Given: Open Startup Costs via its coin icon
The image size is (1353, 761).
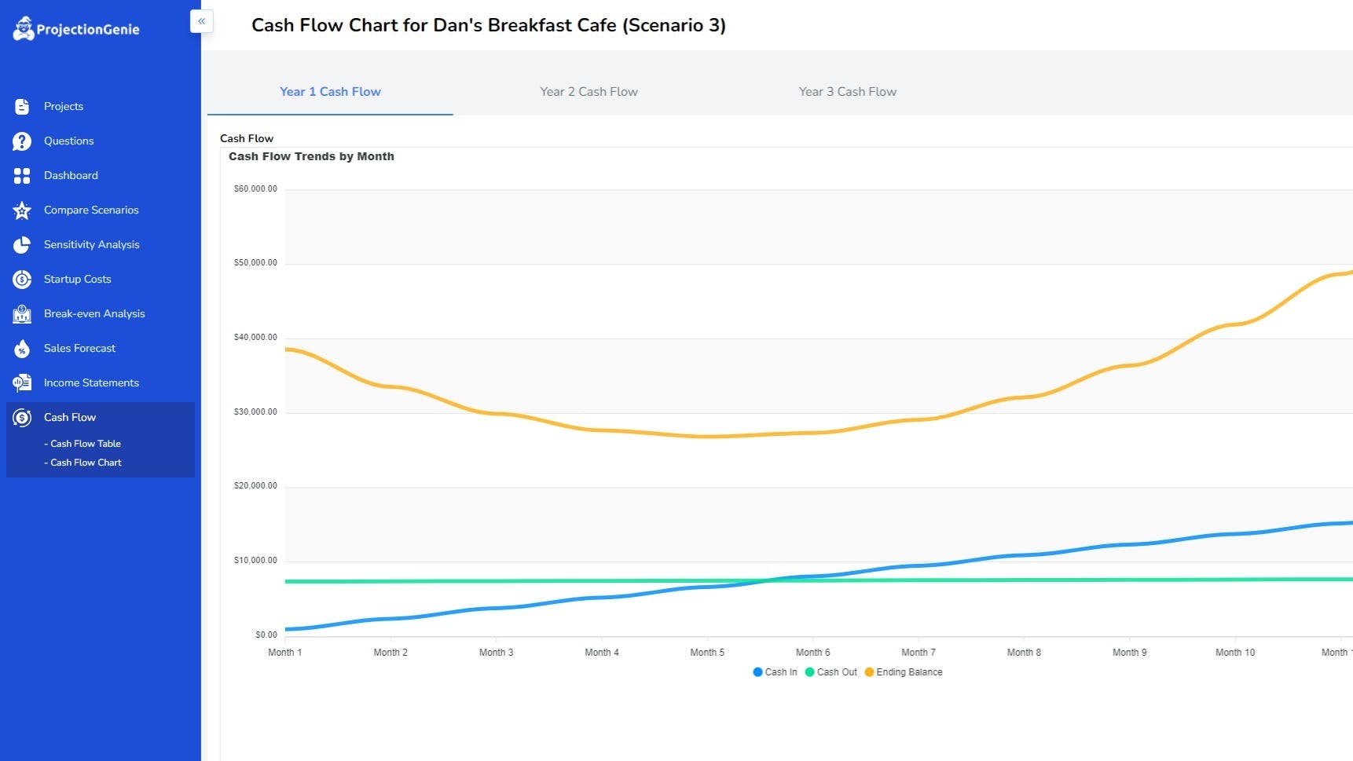Looking at the screenshot, I should (22, 280).
